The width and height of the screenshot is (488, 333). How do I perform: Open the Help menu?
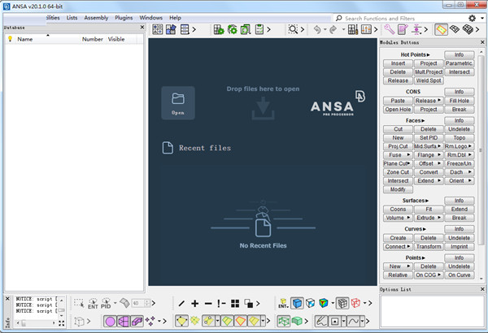(x=175, y=18)
